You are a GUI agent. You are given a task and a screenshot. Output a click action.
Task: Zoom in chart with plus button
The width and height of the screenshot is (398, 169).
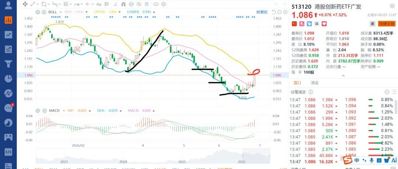(x=285, y=12)
